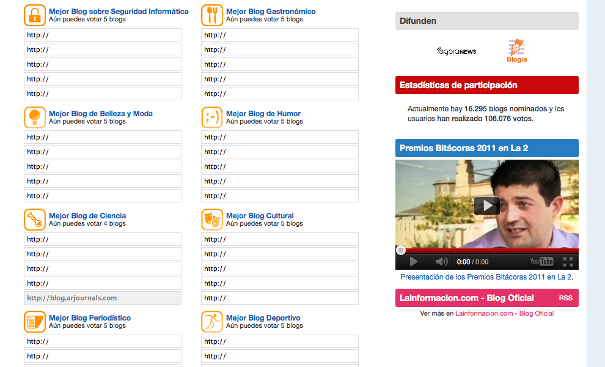
Task: Click the theater masks Cultural icon
Action: coord(212,220)
